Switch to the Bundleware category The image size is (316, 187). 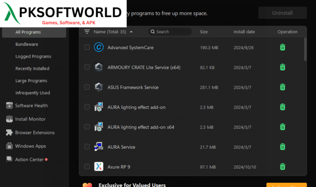(27, 44)
